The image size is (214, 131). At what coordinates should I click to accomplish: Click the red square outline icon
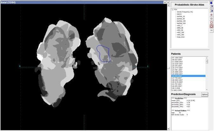point(211,23)
